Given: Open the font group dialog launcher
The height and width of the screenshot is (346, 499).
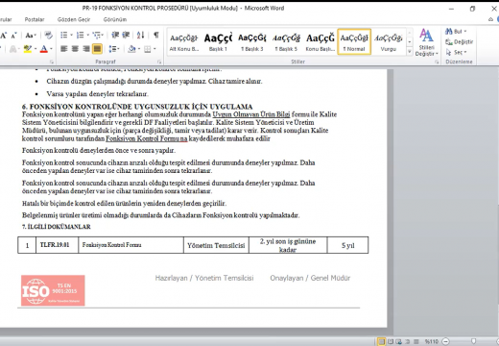Looking at the screenshot, I should tap(52, 62).
